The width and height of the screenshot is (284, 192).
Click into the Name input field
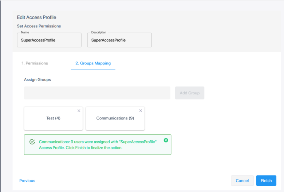[49, 40]
